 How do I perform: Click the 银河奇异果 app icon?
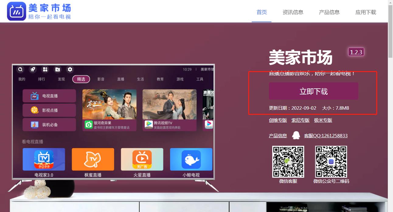pyautogui.click(x=89, y=125)
